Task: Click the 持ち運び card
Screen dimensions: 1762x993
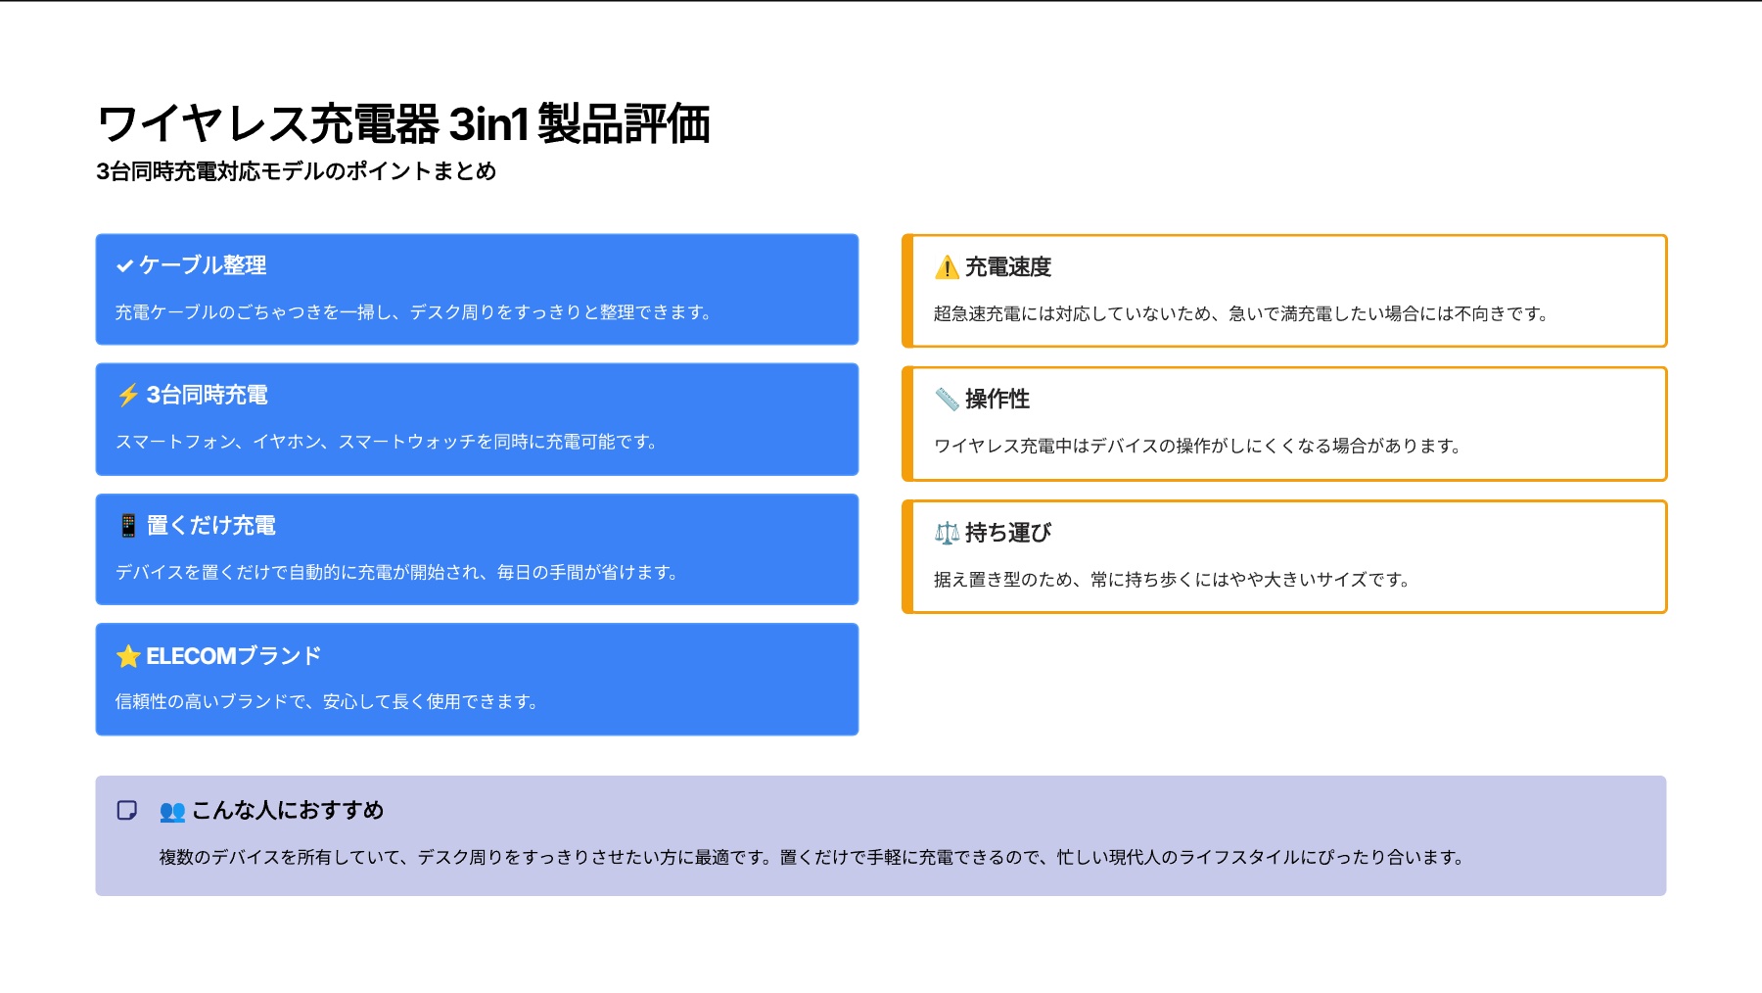Action: point(1284,555)
